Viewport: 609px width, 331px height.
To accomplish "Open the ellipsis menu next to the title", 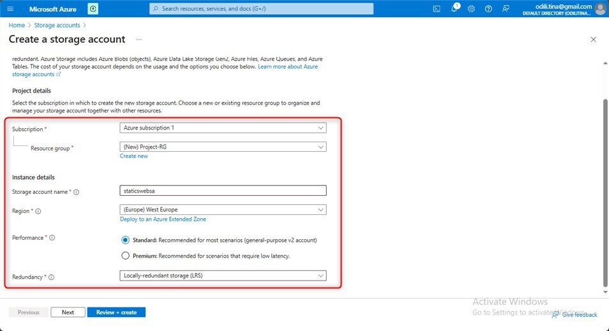I will pyautogui.click(x=139, y=40).
